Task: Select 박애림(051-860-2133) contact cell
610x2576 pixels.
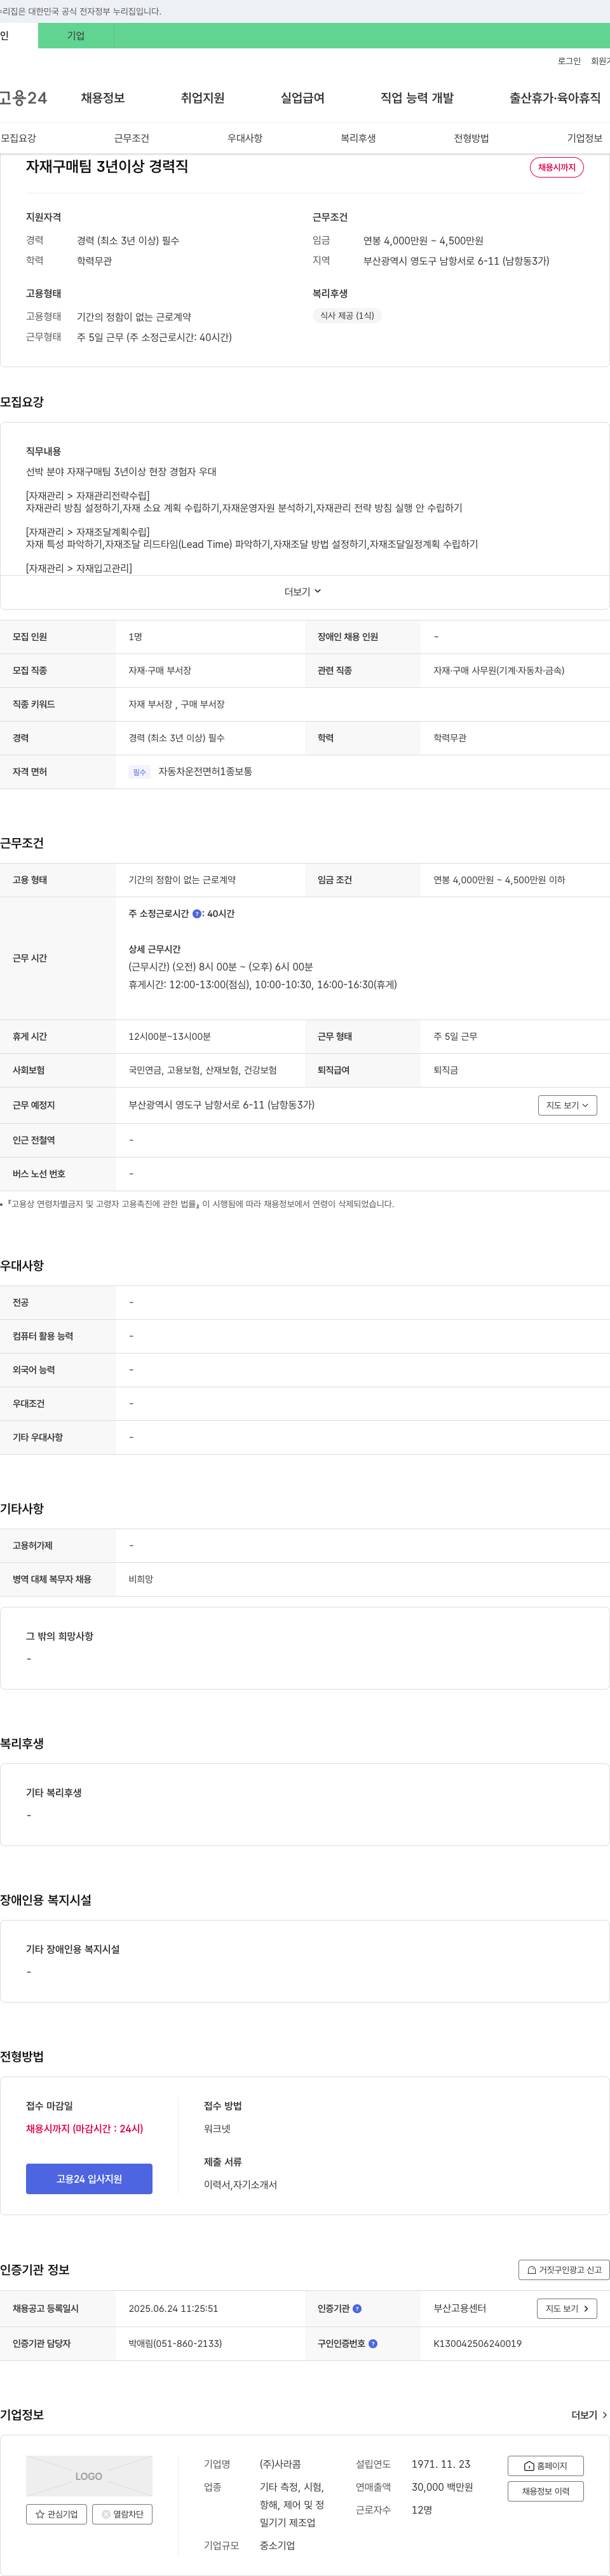Action: tap(176, 2343)
